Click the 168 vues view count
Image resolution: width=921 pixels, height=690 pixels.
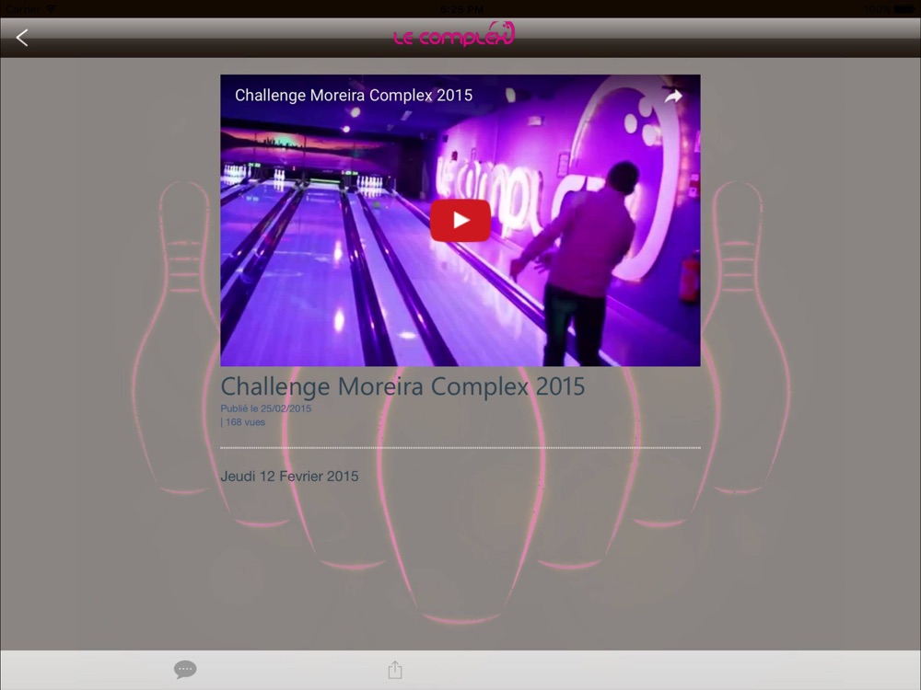pyautogui.click(x=245, y=422)
